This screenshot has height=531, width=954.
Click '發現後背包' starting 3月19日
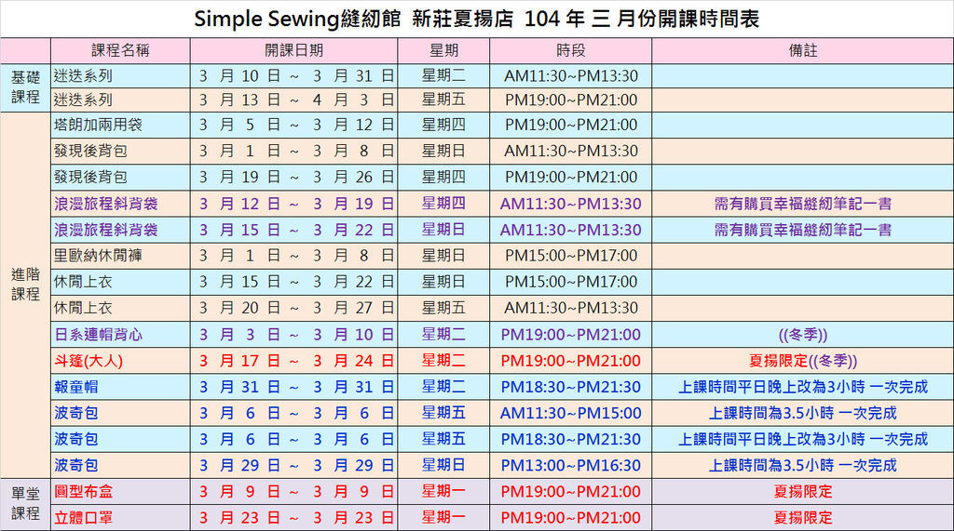(x=90, y=177)
